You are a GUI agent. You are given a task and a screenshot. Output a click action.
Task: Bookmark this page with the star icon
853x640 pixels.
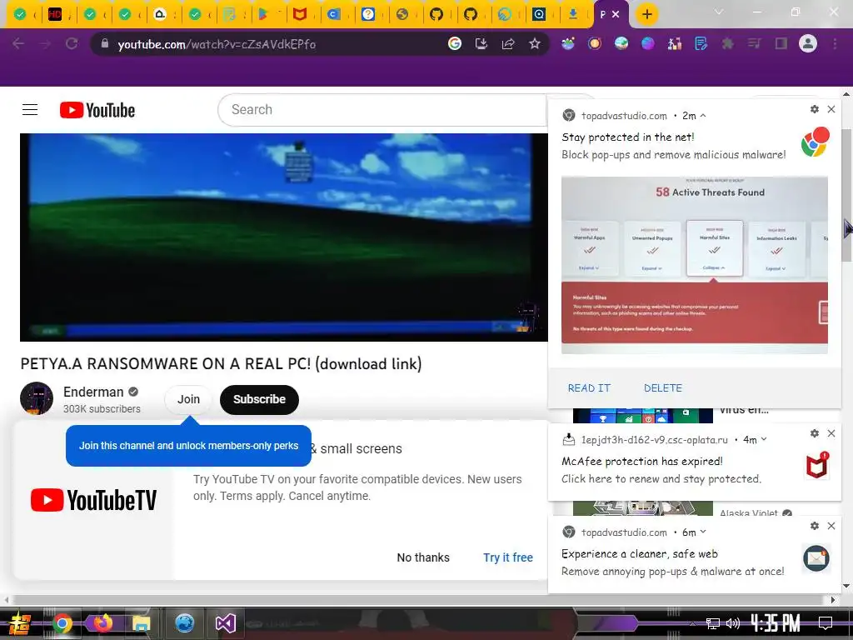pyautogui.click(x=535, y=44)
